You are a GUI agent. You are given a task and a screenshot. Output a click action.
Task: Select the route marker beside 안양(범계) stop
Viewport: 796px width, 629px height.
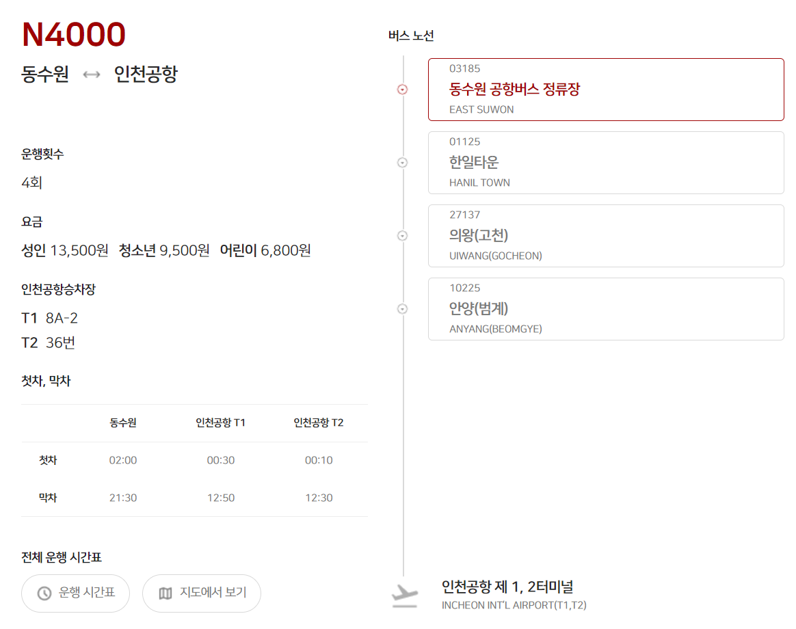click(402, 309)
